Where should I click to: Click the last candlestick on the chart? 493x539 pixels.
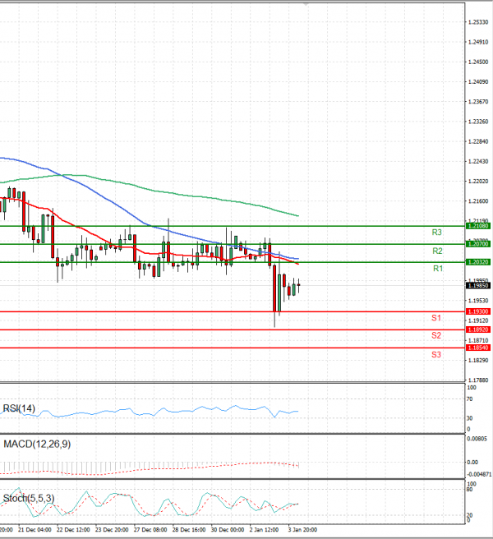click(299, 285)
